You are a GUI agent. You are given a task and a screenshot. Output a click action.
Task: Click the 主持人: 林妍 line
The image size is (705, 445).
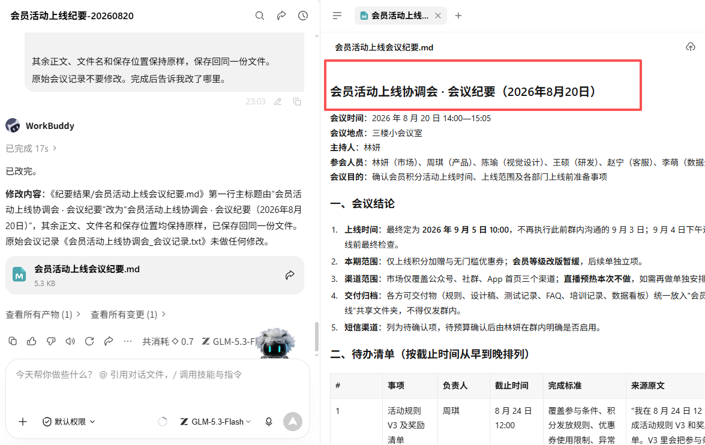click(x=355, y=148)
